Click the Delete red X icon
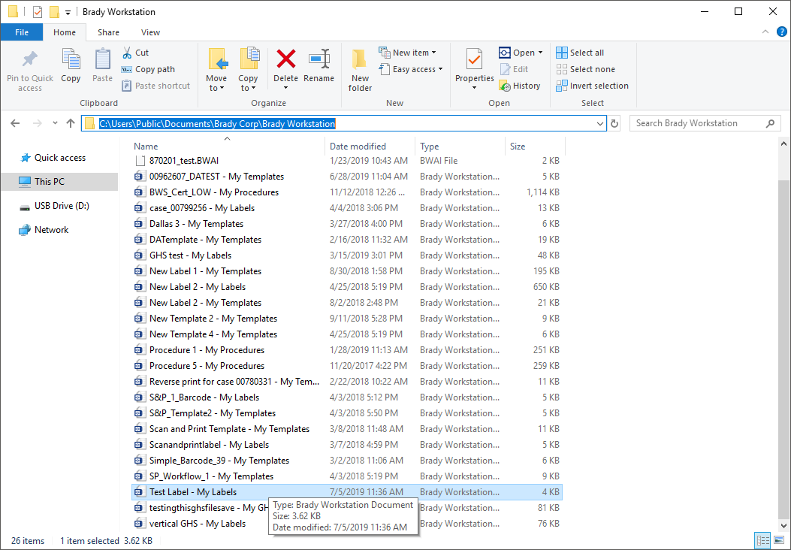 coord(285,60)
